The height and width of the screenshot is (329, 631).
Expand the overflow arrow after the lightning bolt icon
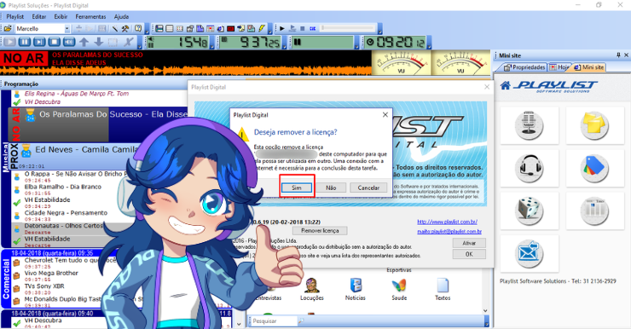point(270,29)
